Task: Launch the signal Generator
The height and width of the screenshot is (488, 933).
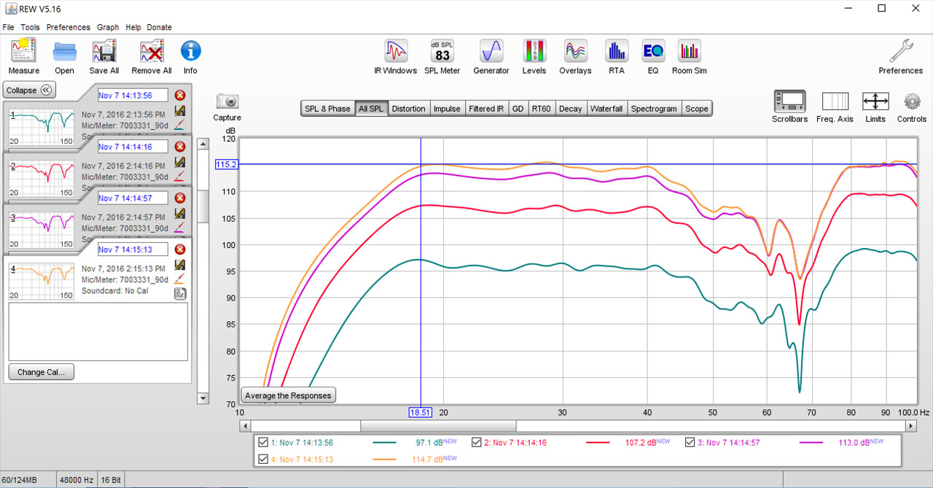Action: 491,56
